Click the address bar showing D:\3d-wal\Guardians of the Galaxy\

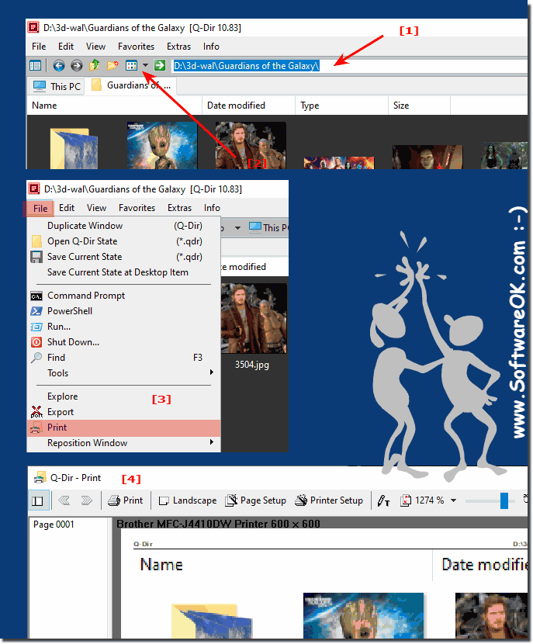[349, 66]
